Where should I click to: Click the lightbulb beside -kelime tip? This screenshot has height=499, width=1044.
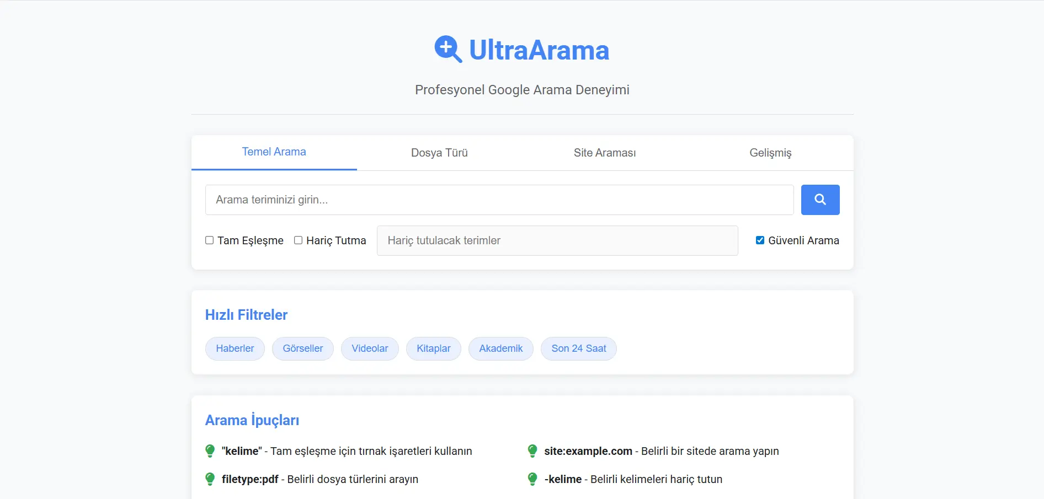532,479
